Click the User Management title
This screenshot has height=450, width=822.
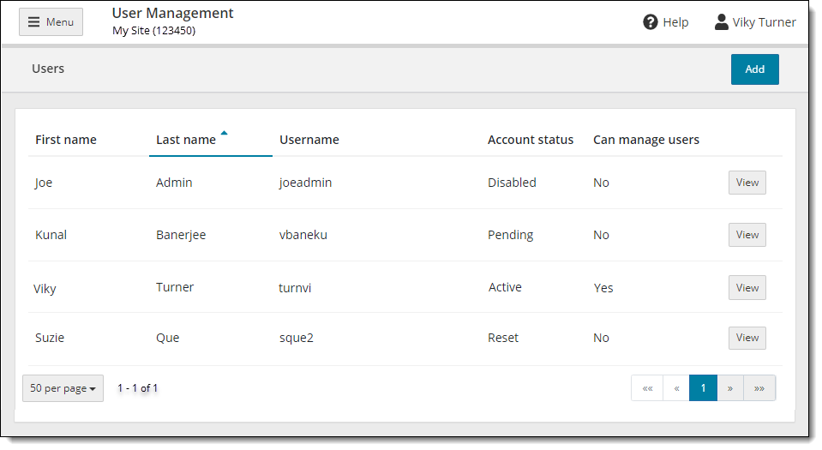pos(172,13)
